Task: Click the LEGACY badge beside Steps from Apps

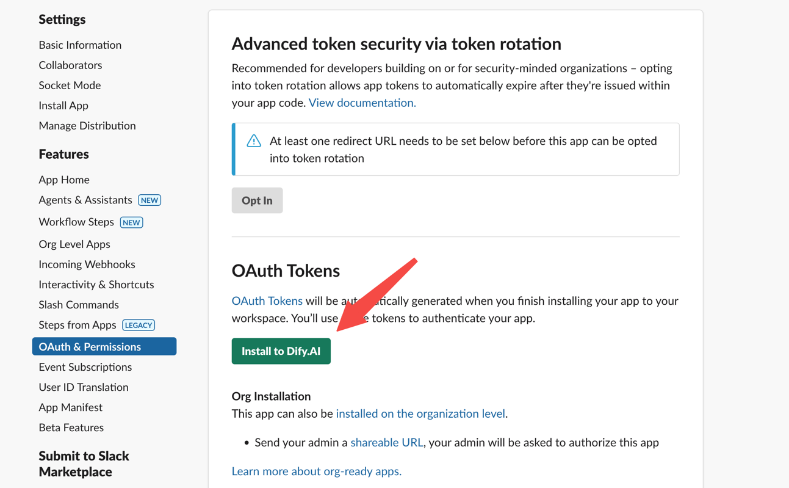Action: (139, 326)
